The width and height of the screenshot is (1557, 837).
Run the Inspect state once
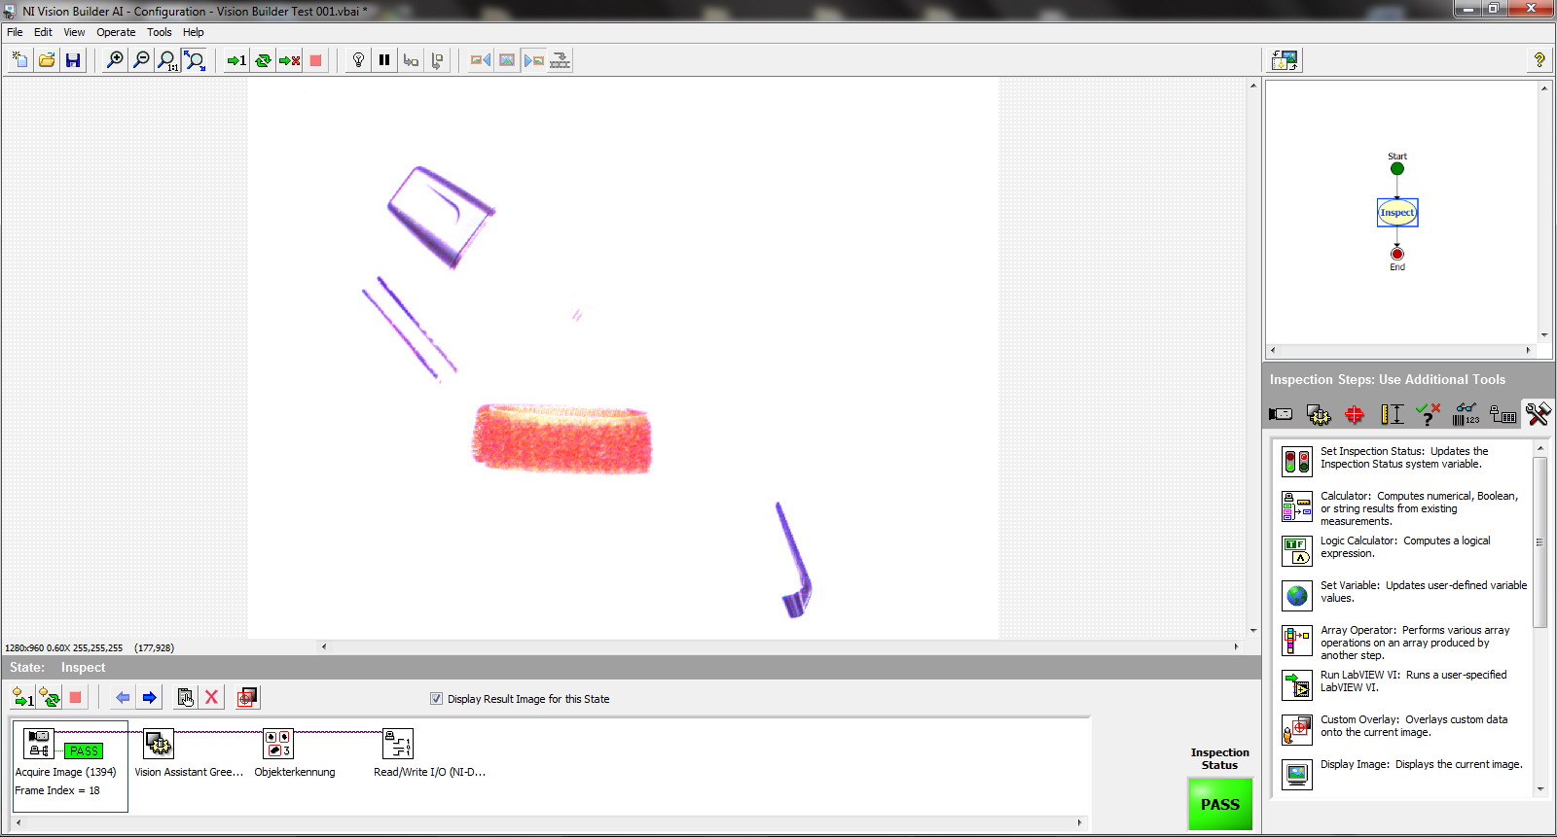(22, 698)
